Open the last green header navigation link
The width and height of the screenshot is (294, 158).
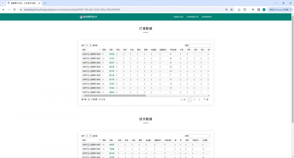[207, 17]
